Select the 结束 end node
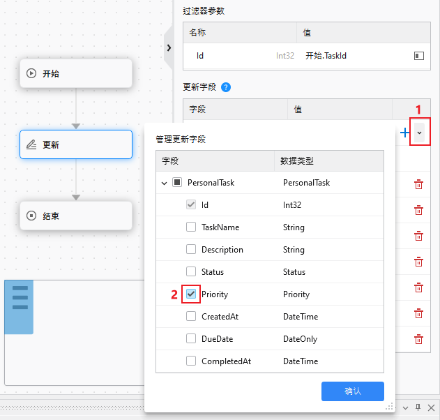Screen dimensions: 440x420 76,216
